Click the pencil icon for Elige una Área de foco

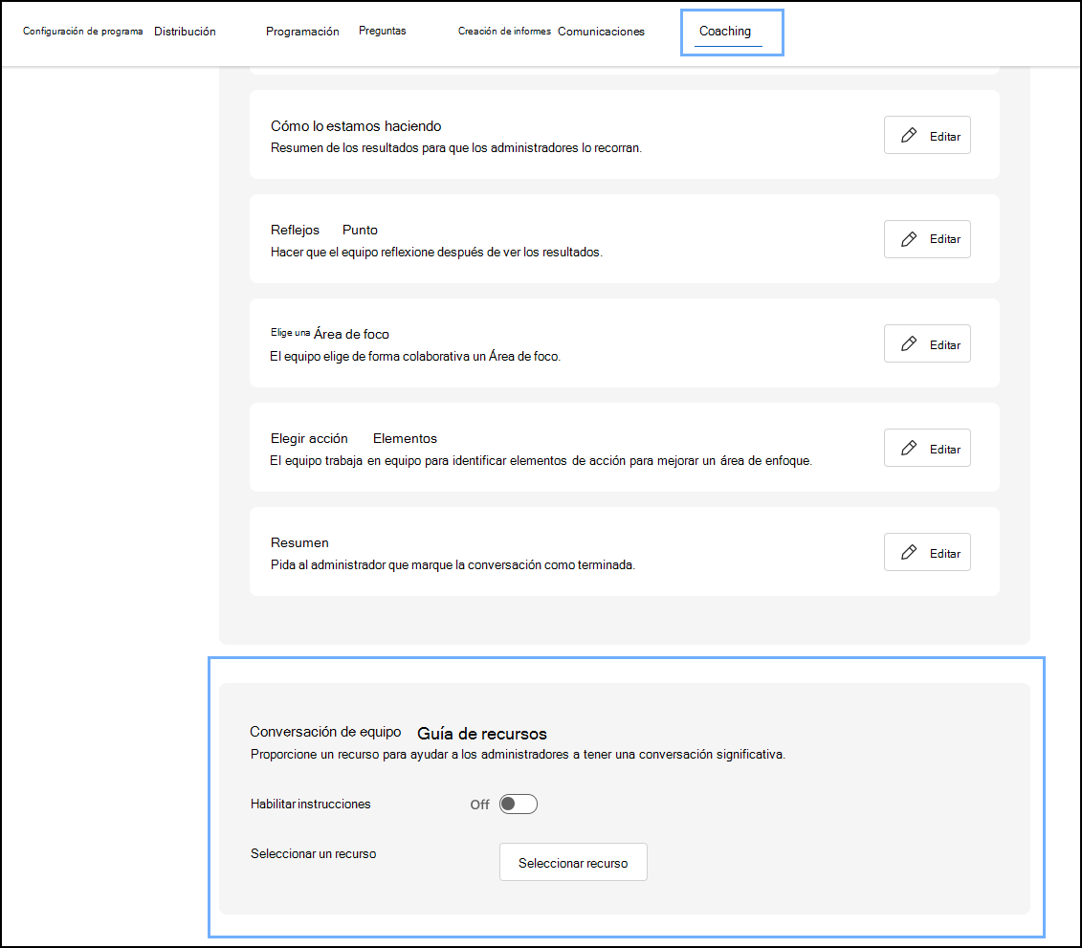pyautogui.click(x=907, y=342)
